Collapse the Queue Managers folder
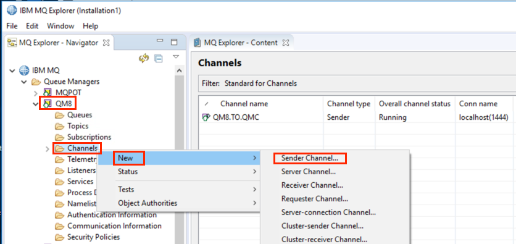The width and height of the screenshot is (516, 244). 24,82
